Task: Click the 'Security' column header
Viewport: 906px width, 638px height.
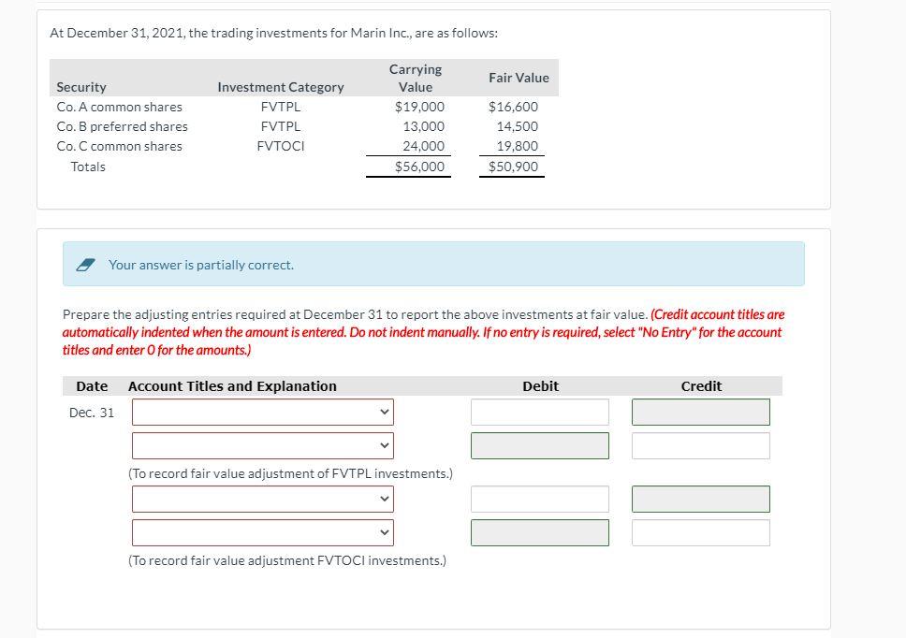Action: 81,87
